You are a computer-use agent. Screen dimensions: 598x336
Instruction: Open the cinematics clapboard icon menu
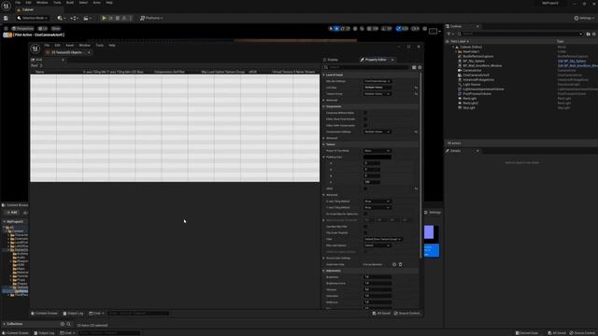(x=87, y=18)
